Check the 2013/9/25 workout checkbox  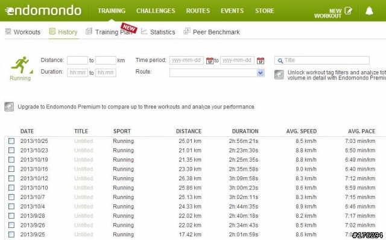click(x=11, y=235)
